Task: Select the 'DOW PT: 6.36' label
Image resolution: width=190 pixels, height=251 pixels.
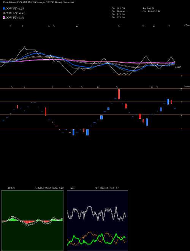Action: [x=15, y=17]
